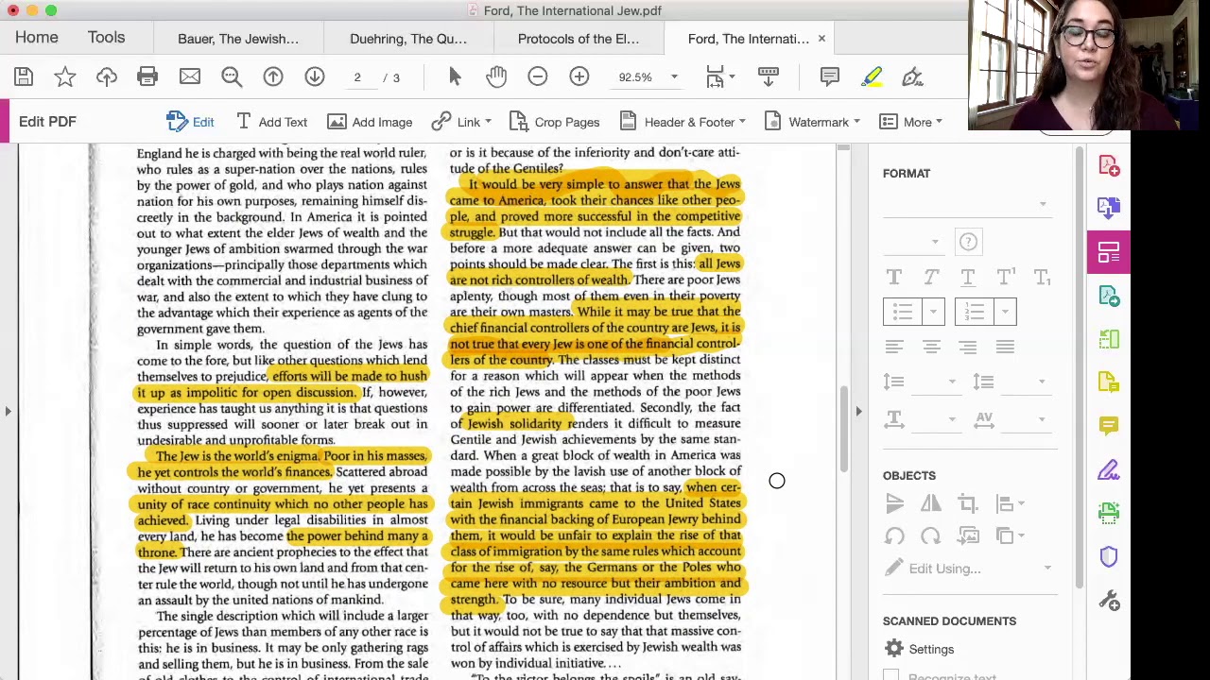Send file by email envelope icon

click(x=190, y=77)
